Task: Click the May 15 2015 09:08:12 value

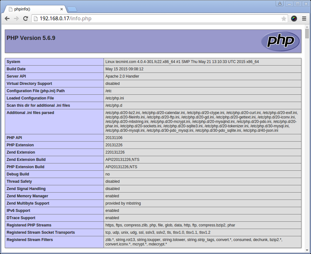Action: tap(124, 69)
